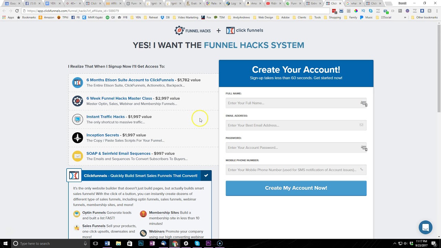This screenshot has width=441, height=248.
Task: Open the Clients bookmarks folder
Action: point(299,17)
